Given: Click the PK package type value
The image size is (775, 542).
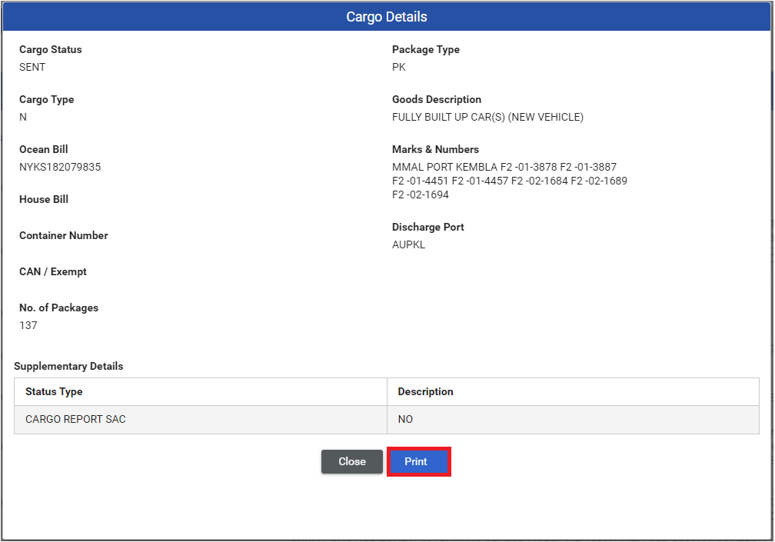Looking at the screenshot, I should (399, 67).
